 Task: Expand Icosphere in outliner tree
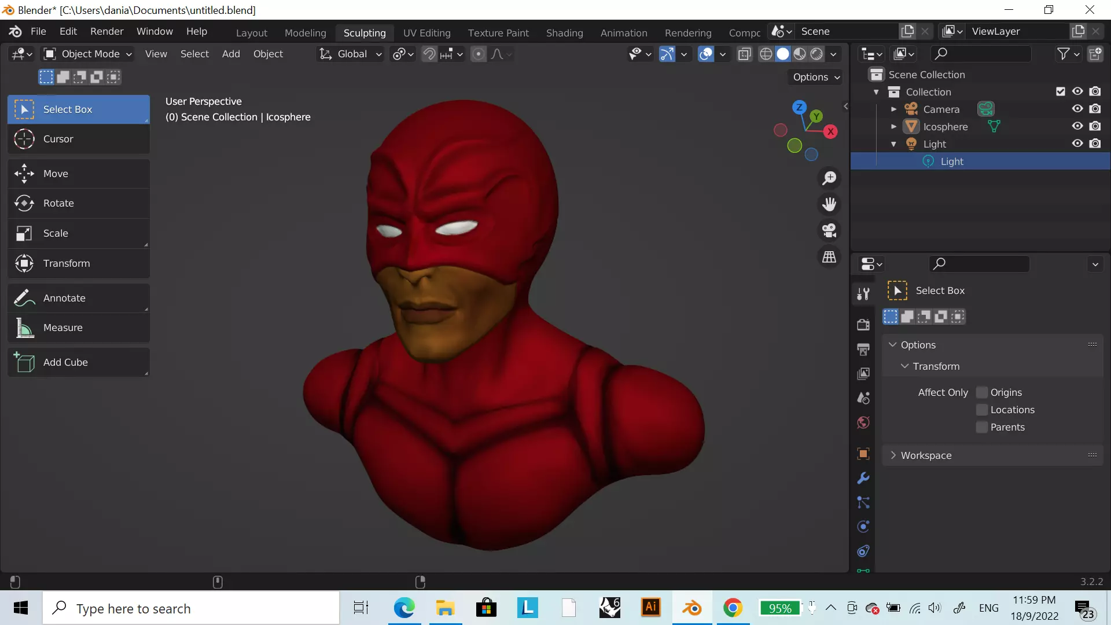893,126
